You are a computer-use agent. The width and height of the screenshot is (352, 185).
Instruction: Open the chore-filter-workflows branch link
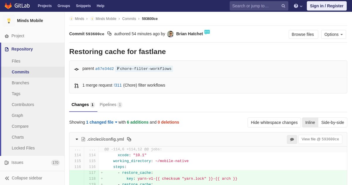point(145,69)
